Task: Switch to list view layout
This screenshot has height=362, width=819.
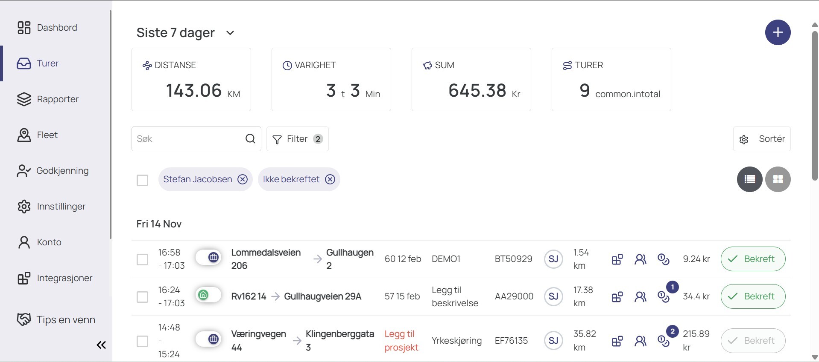Action: [x=749, y=179]
